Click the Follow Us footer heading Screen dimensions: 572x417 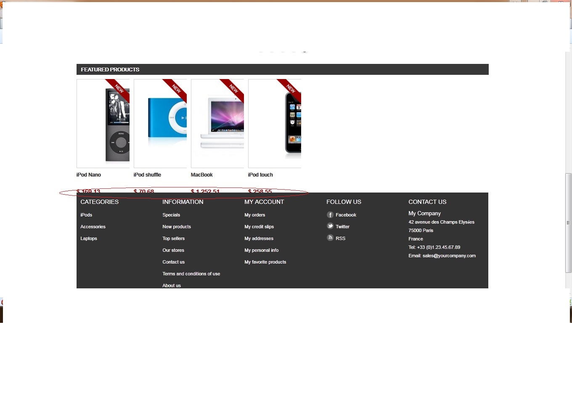(344, 202)
